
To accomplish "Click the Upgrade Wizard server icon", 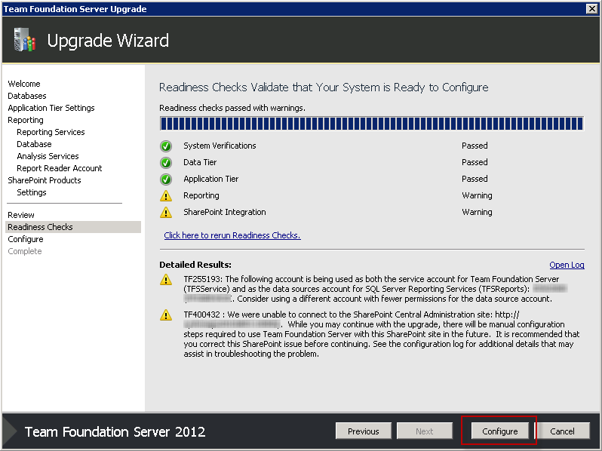I will point(25,39).
